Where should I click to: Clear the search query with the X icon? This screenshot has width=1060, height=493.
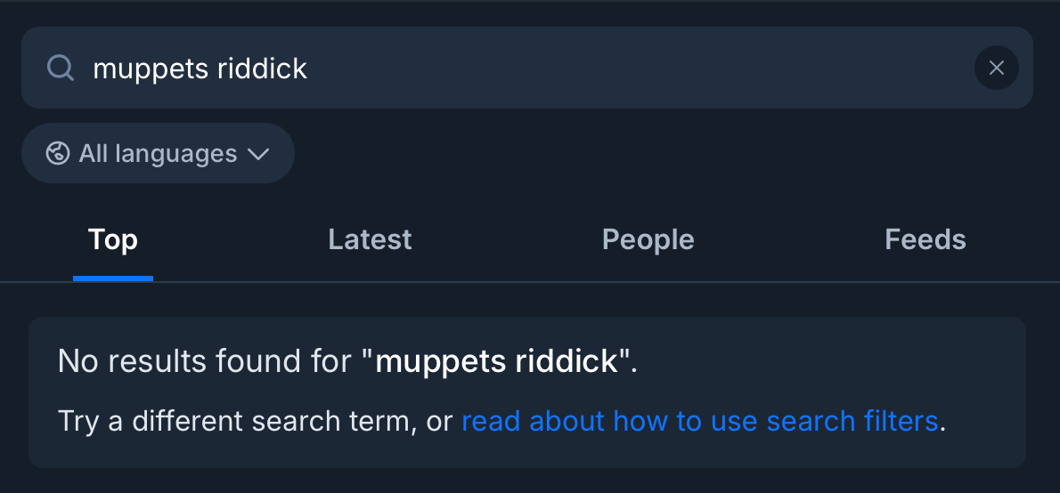[996, 68]
